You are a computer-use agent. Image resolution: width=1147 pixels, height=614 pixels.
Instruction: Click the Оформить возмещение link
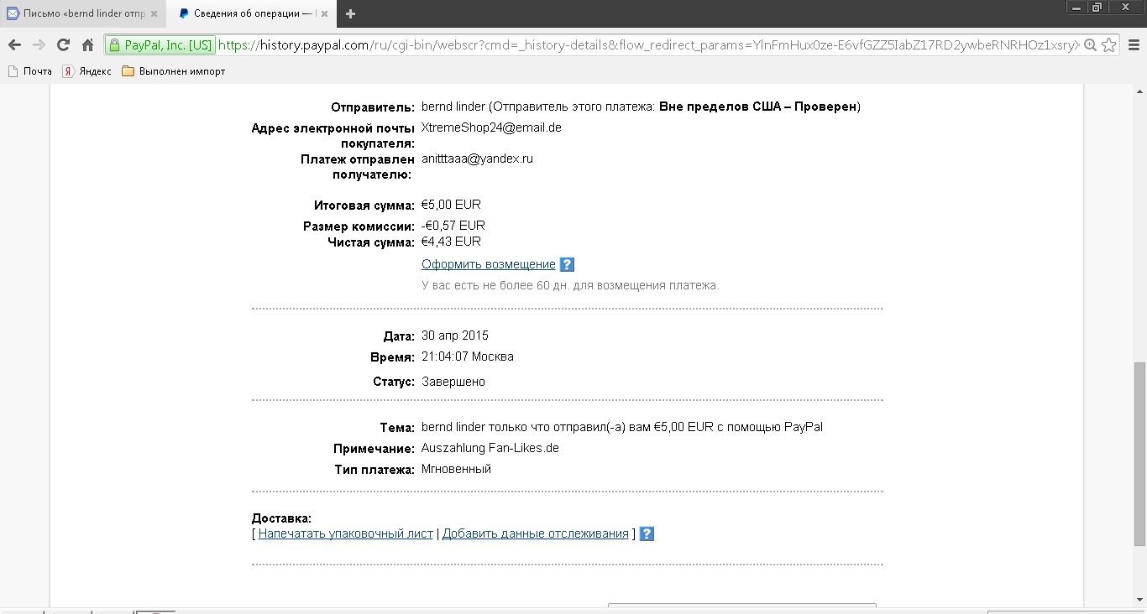488,264
